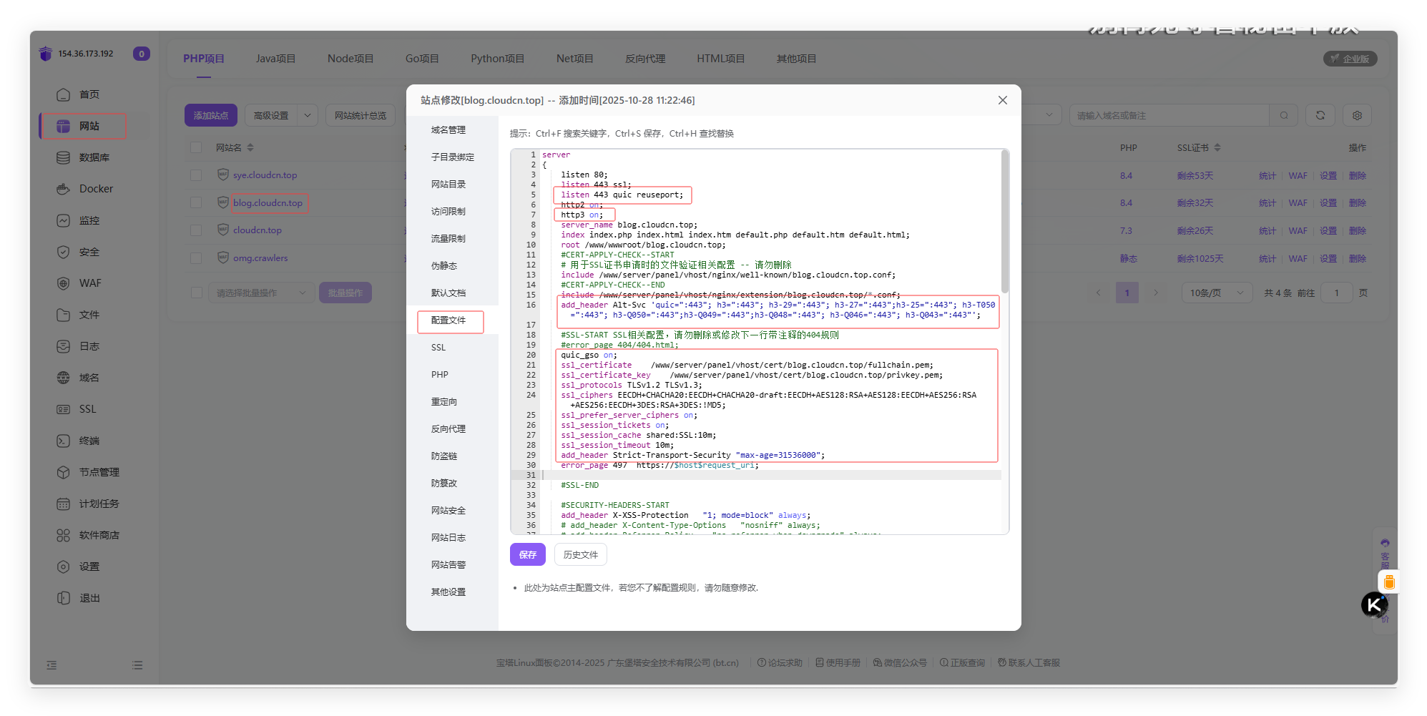
Task: Open the gear settings icon above table
Action: point(1357,115)
